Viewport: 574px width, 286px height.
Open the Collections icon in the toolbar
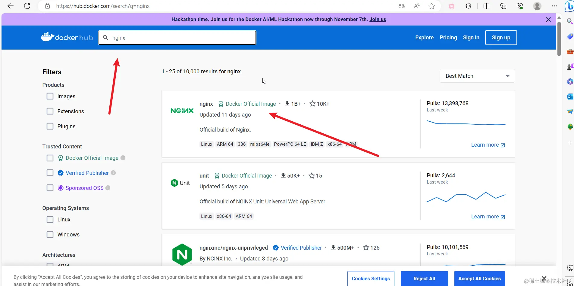[503, 6]
